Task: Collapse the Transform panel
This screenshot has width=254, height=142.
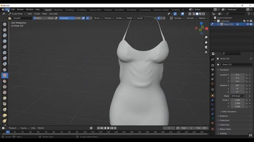Action: [x=223, y=70]
